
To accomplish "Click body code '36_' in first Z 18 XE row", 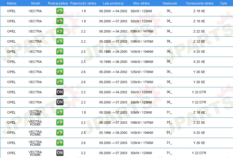I will (169, 11).
